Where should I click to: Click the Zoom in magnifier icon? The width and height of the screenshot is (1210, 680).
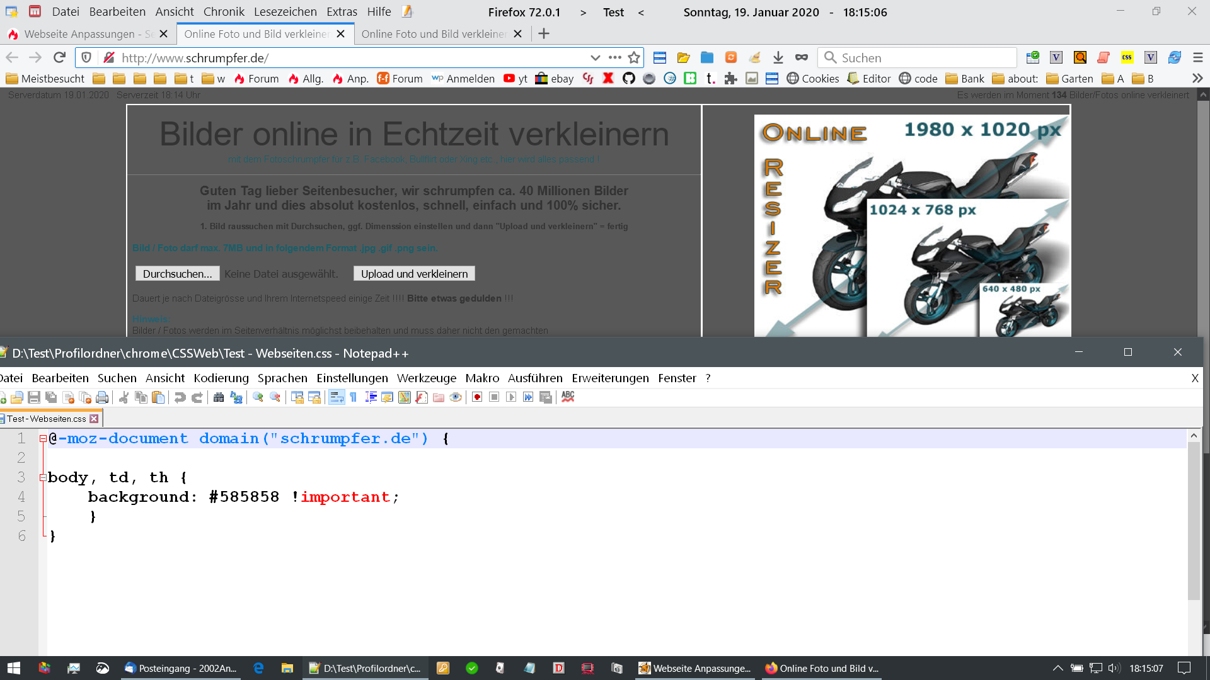coord(258,397)
